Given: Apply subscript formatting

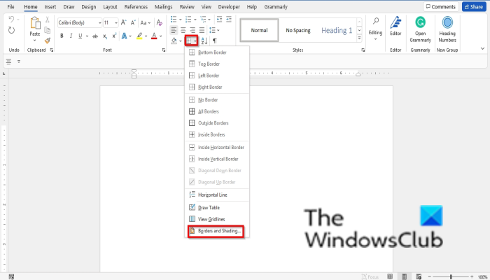Looking at the screenshot, I should 105,36.
